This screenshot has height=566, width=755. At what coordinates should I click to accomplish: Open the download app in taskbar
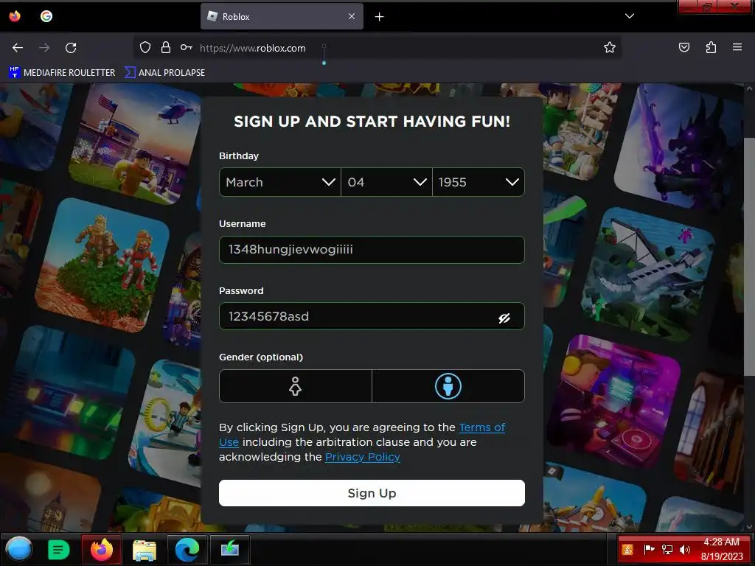coord(230,549)
